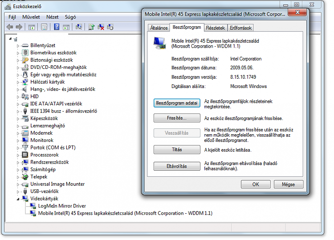
Task: Click the Frissítés... button
Action: click(177, 118)
